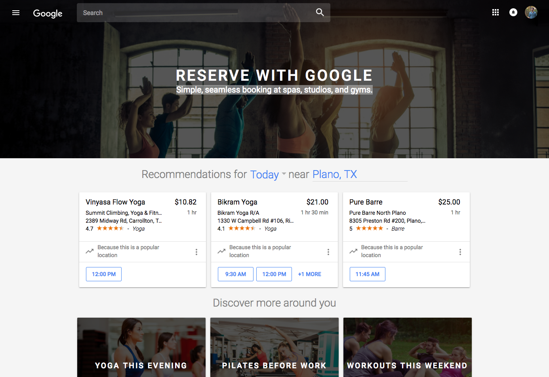Open more options on Vinyasa Flow Yoga card

(196, 252)
